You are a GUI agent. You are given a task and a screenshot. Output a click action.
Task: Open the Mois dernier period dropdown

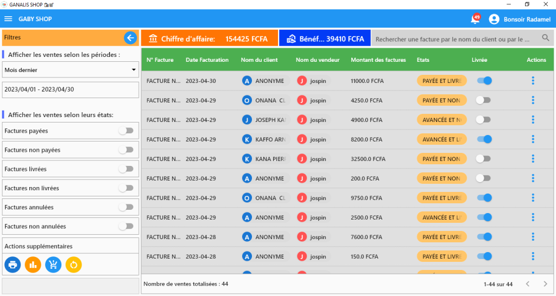(70, 70)
